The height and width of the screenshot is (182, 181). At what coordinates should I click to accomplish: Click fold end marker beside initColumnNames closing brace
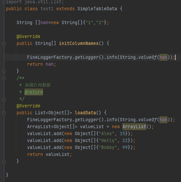point(4,71)
